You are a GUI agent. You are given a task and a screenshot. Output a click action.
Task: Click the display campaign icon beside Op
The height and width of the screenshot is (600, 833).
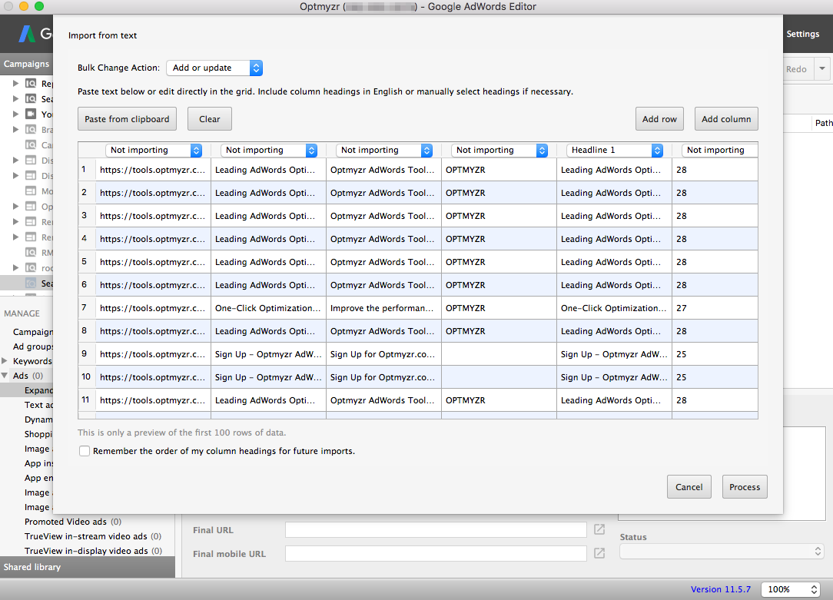pos(32,207)
